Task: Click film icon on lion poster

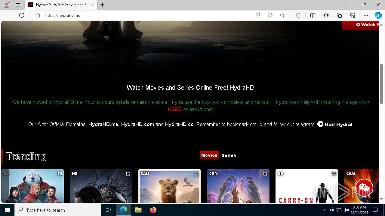Action: (197, 174)
